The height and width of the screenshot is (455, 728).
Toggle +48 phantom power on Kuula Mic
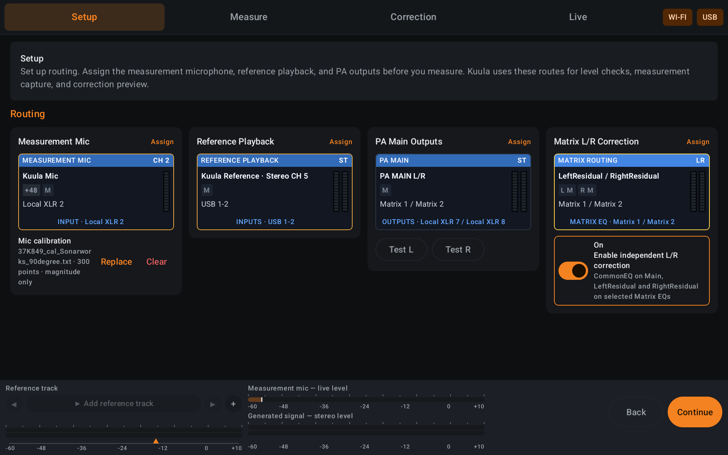point(31,190)
